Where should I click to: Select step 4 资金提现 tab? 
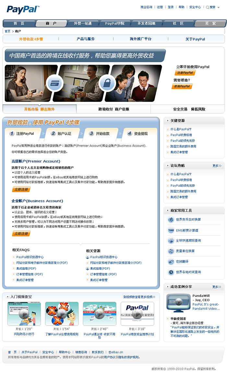(x=139, y=134)
